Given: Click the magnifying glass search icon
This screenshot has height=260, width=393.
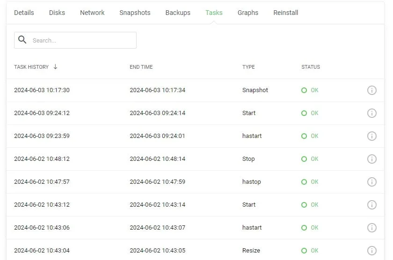Looking at the screenshot, I should (x=22, y=40).
